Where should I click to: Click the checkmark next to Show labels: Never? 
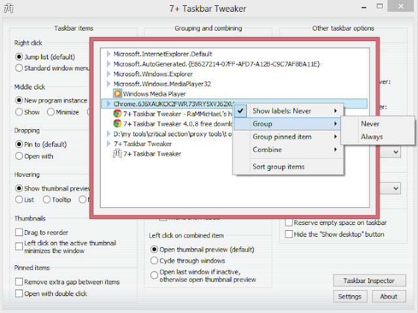240,111
